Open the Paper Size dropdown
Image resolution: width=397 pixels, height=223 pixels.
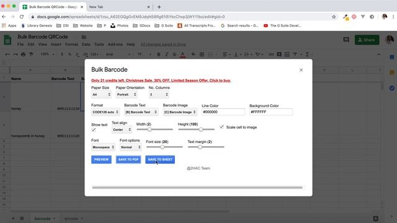[x=102, y=95]
